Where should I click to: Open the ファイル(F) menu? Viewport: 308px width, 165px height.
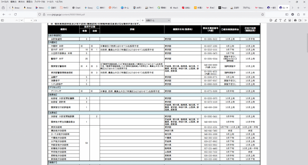point(5,2)
